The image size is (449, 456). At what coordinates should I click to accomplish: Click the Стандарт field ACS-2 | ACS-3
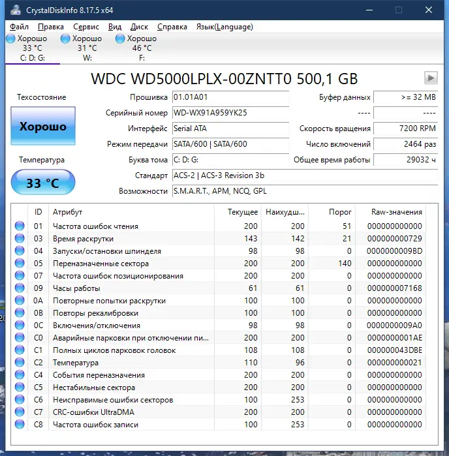click(305, 175)
